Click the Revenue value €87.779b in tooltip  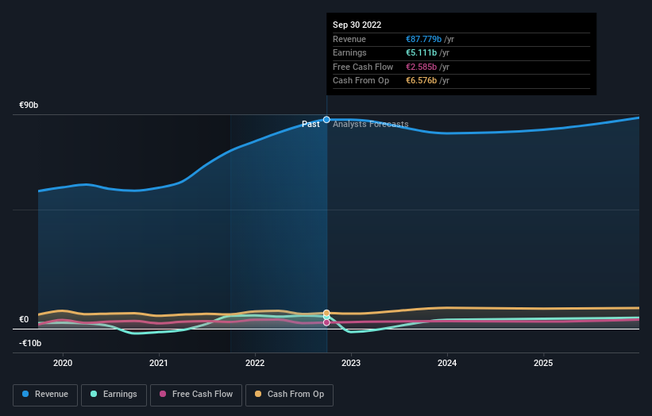coord(424,39)
